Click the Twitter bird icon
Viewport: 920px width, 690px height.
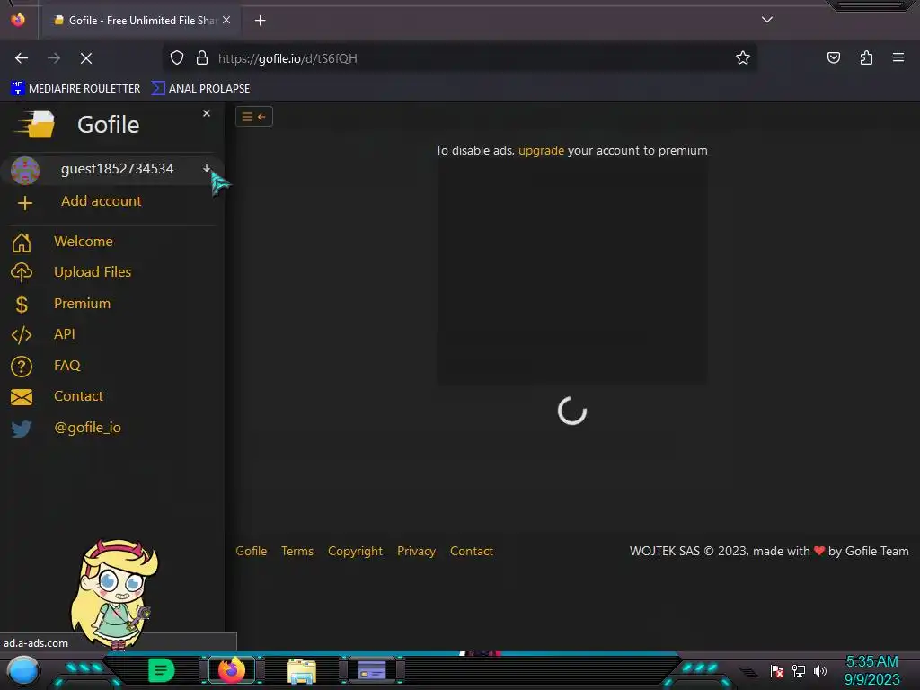(x=22, y=429)
